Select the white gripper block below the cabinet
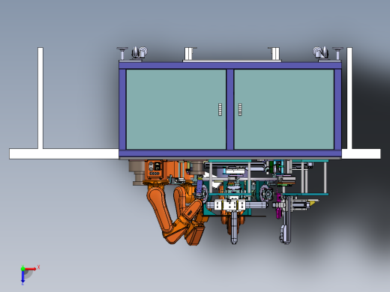The image size is (390, 292). [x=230, y=205]
